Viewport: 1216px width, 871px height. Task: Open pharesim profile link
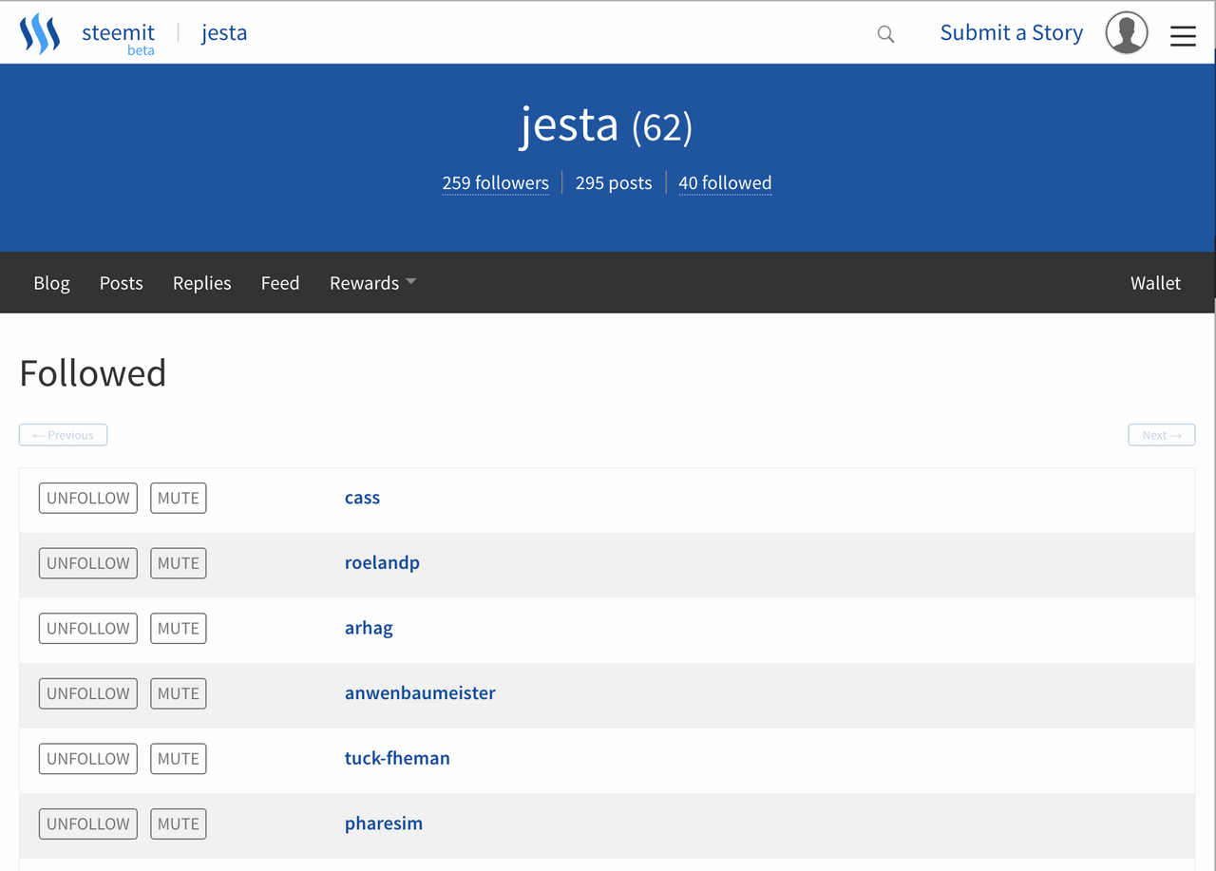click(x=384, y=824)
